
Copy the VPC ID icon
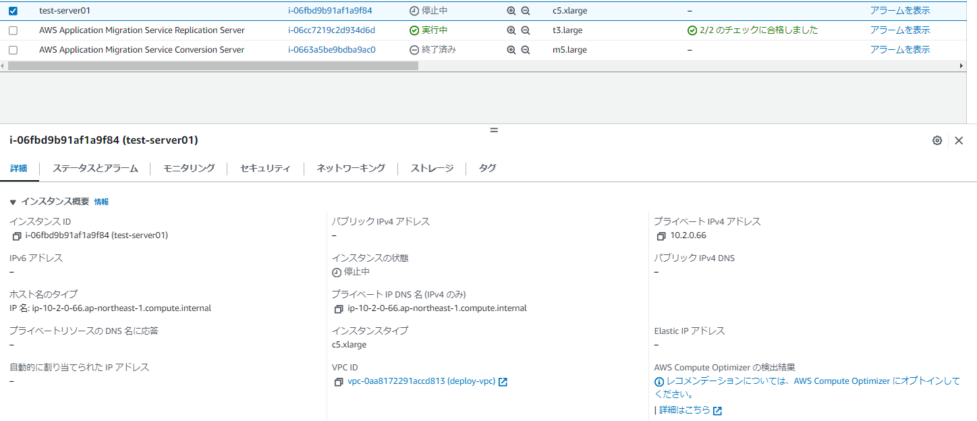339,382
